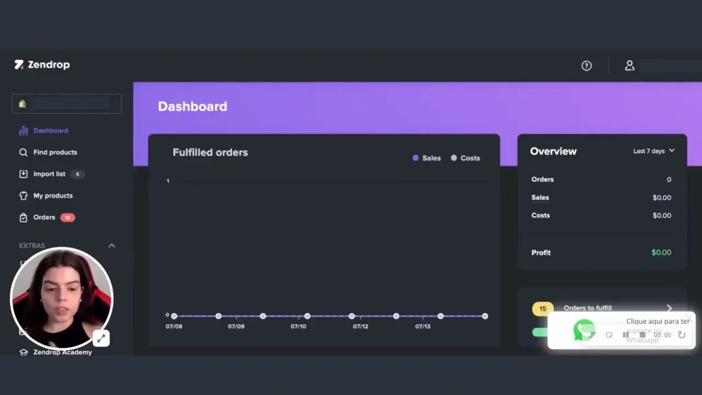Click the Zendrop Academy graduation cap icon
The height and width of the screenshot is (395, 702).
pyautogui.click(x=23, y=352)
